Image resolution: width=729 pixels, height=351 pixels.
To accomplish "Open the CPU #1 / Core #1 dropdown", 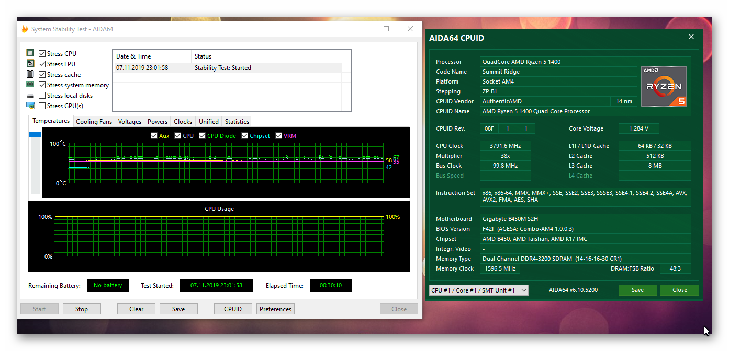I will pos(479,290).
